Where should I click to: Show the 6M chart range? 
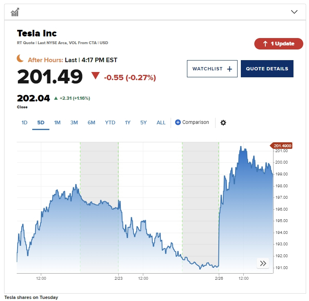[91, 122]
